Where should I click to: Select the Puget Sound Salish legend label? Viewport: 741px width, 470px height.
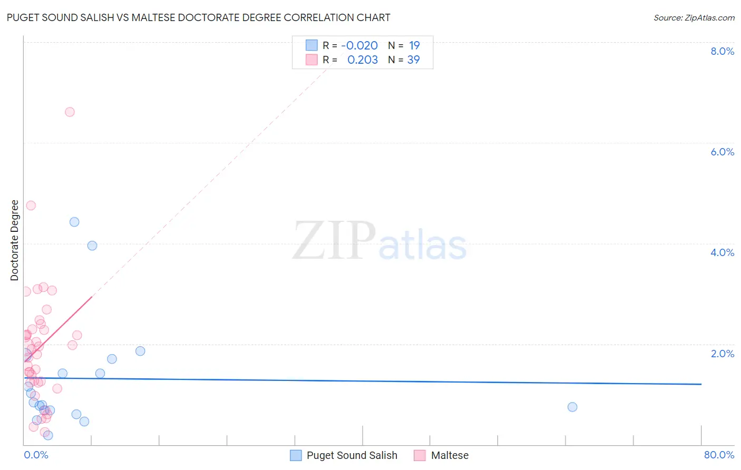[352, 455]
